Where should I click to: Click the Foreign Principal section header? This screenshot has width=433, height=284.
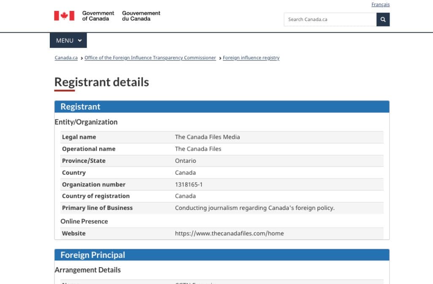click(222, 255)
